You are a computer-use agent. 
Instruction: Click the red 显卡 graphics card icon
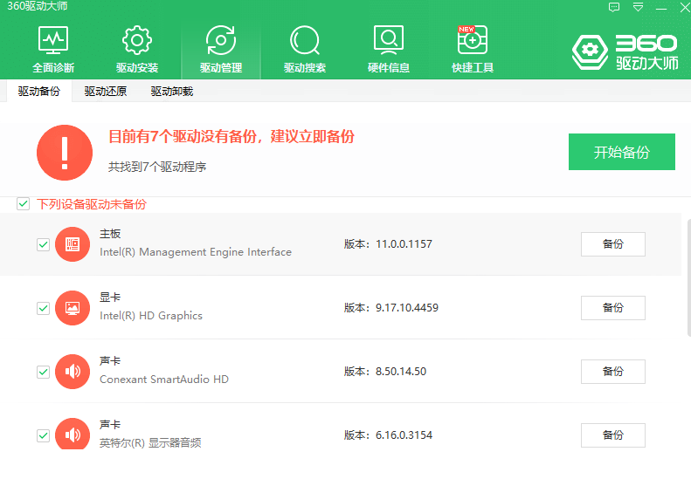click(73, 308)
